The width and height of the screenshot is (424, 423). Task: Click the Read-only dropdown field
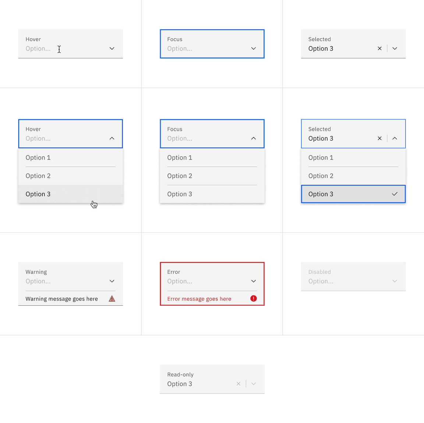coord(199,379)
